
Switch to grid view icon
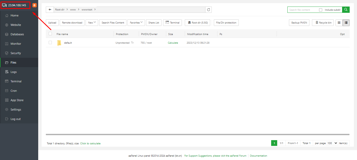[x=339, y=23]
